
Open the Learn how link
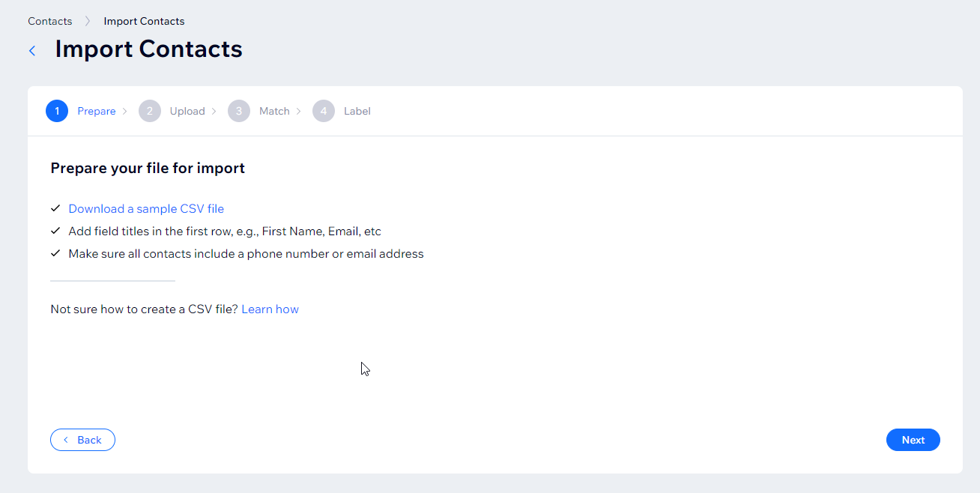pyautogui.click(x=270, y=309)
